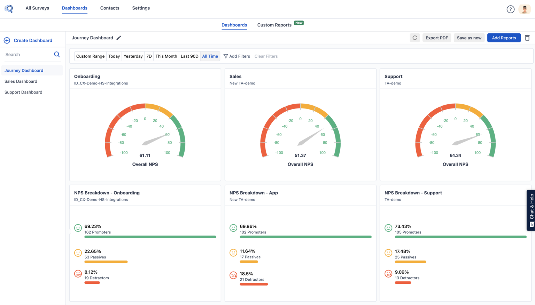
Task: Click the Add Reports button
Action: pyautogui.click(x=504, y=38)
